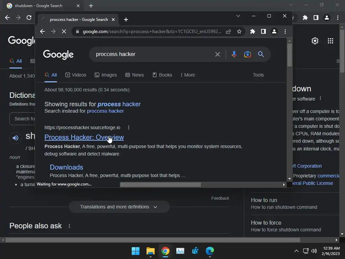The image size is (345, 259).
Task: Click 'General Public License' link
Action: pos(312,183)
